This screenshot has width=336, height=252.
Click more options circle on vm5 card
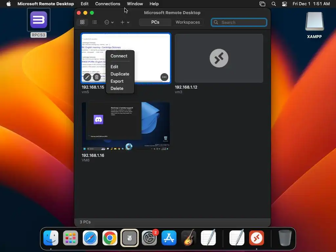point(164,77)
